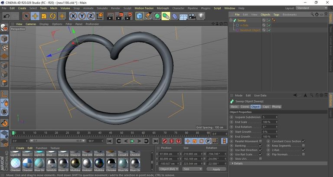The image size is (333, 177).
Task: Open the Layout dropdown
Action: tap(311, 8)
